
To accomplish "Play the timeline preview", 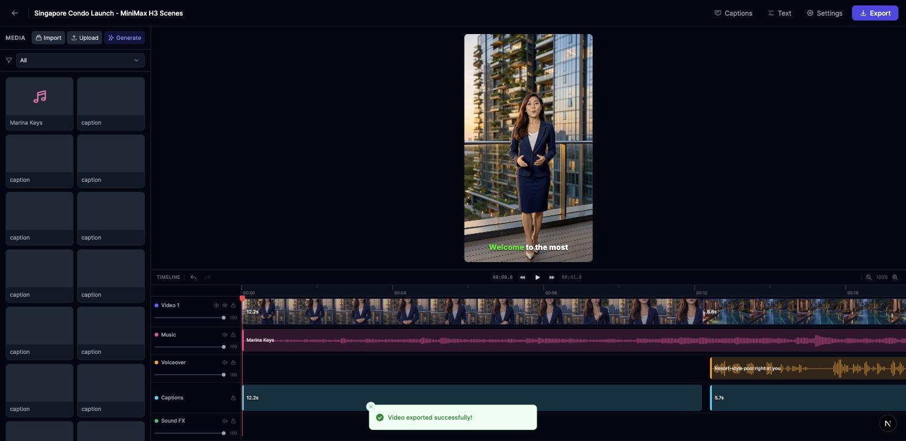I will 537,277.
